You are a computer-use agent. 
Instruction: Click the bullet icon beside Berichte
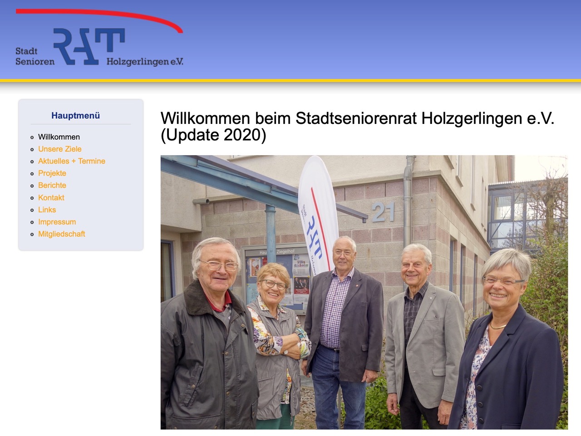tap(31, 186)
